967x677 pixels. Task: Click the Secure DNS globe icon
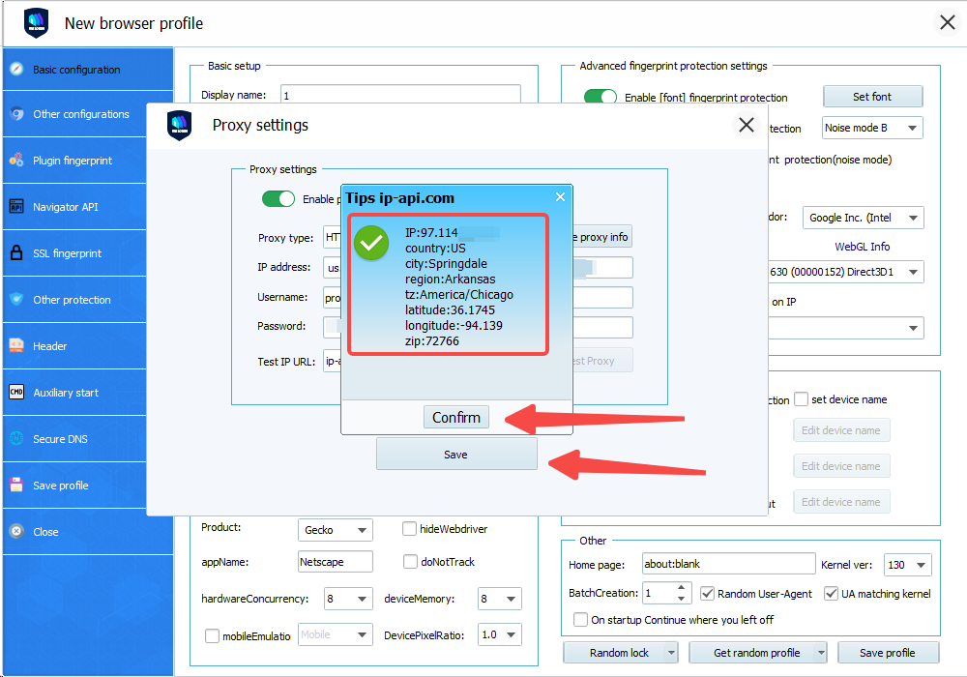[15, 439]
